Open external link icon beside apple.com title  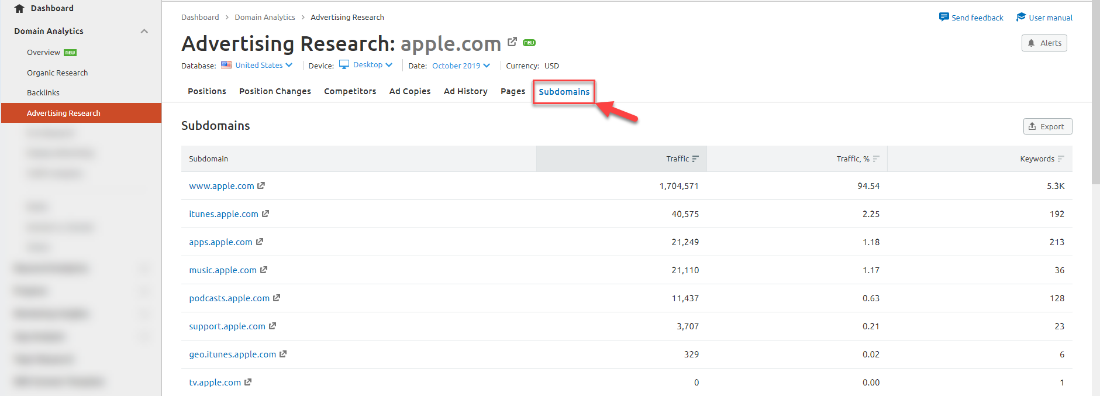pyautogui.click(x=512, y=42)
